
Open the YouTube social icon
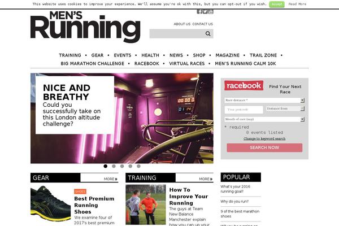(x=211, y=11)
